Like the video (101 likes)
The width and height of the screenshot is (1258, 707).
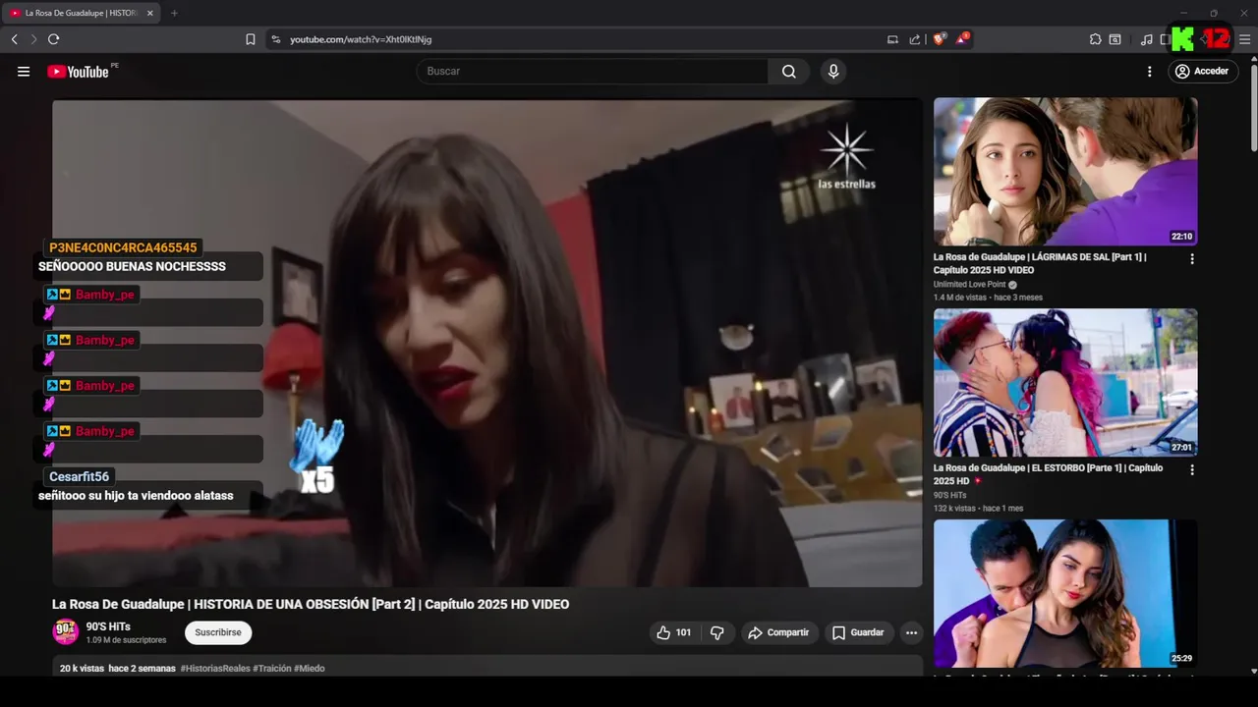pos(674,632)
